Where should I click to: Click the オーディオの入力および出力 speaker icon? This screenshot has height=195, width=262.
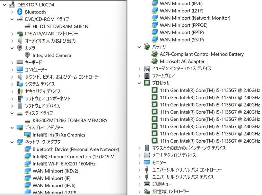click(20, 41)
